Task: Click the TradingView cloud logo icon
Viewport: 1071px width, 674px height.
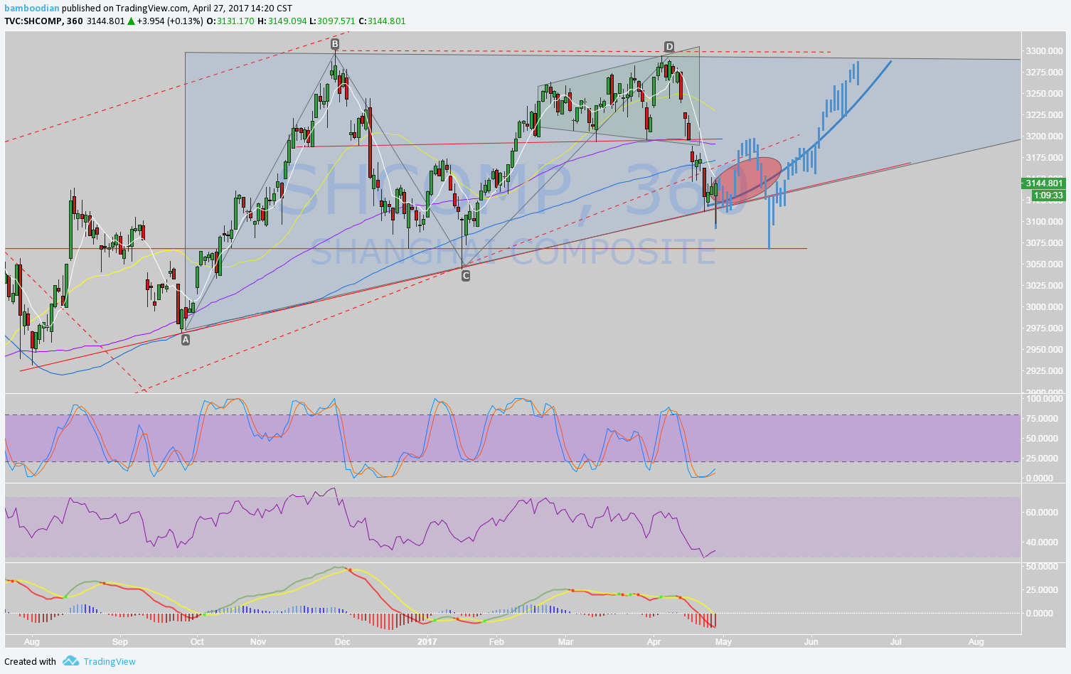Action: click(70, 661)
